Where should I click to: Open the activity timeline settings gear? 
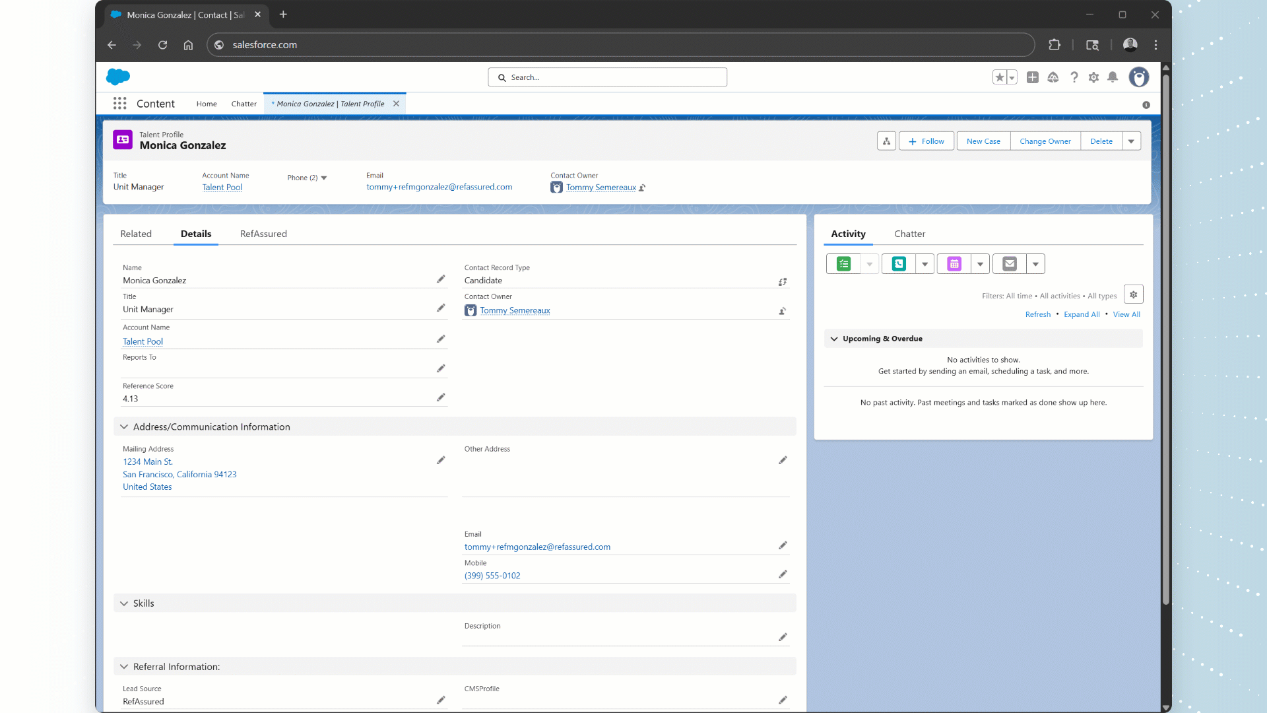[x=1133, y=294]
